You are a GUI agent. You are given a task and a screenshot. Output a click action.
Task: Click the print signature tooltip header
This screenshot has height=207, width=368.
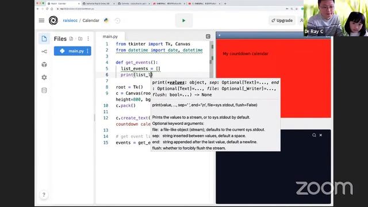tap(216, 89)
